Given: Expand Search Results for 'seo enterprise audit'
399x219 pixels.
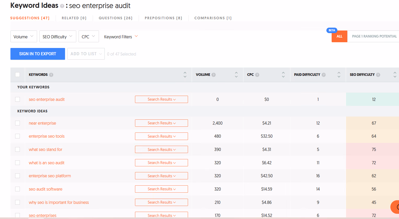Looking at the screenshot, I should (x=161, y=99).
